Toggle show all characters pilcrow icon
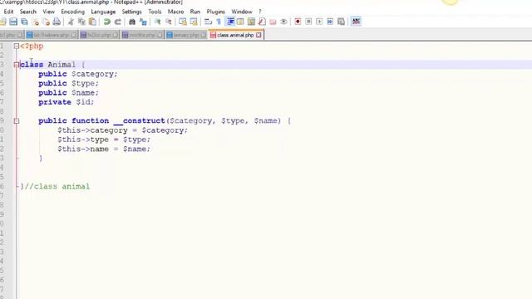532x299 pixels. point(219,22)
